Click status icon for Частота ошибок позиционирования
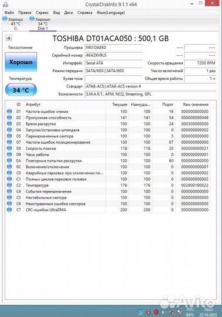The image size is (222, 317). (x=9, y=142)
